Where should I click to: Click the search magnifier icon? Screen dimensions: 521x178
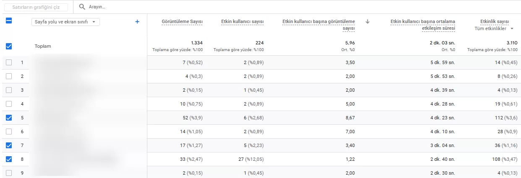[x=82, y=7]
